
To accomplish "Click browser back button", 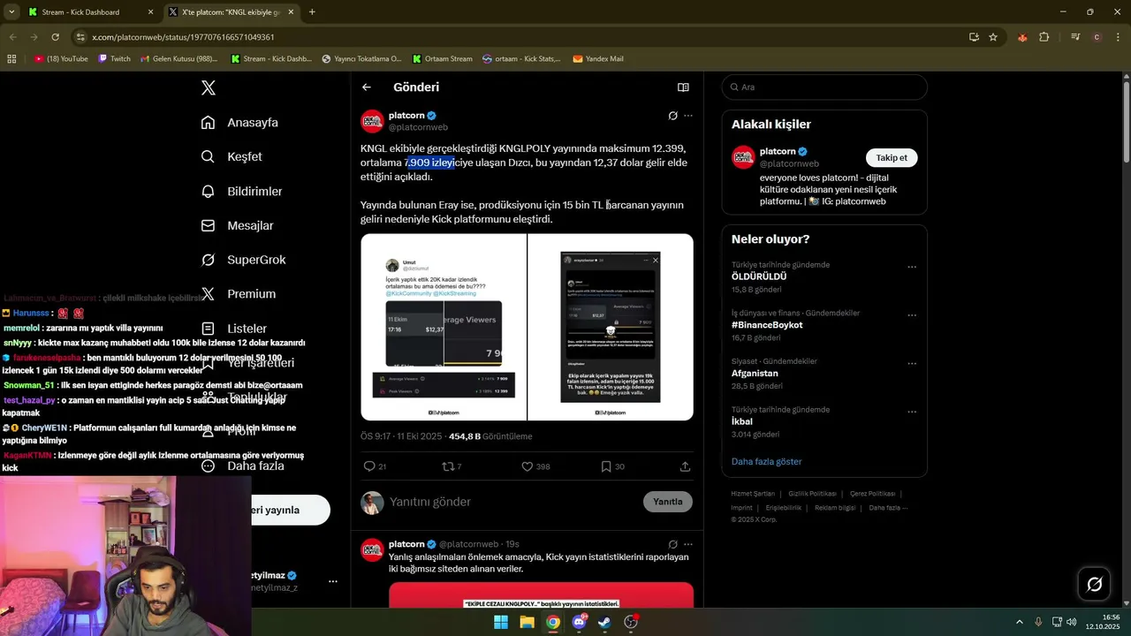I will pos(12,37).
